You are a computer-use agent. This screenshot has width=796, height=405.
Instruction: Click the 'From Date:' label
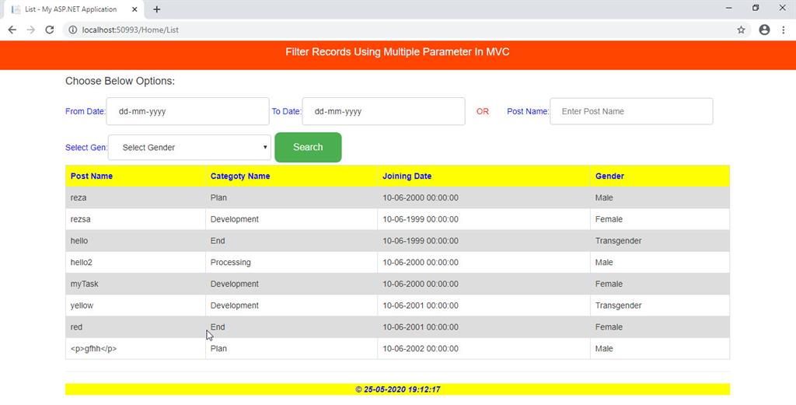pos(86,111)
